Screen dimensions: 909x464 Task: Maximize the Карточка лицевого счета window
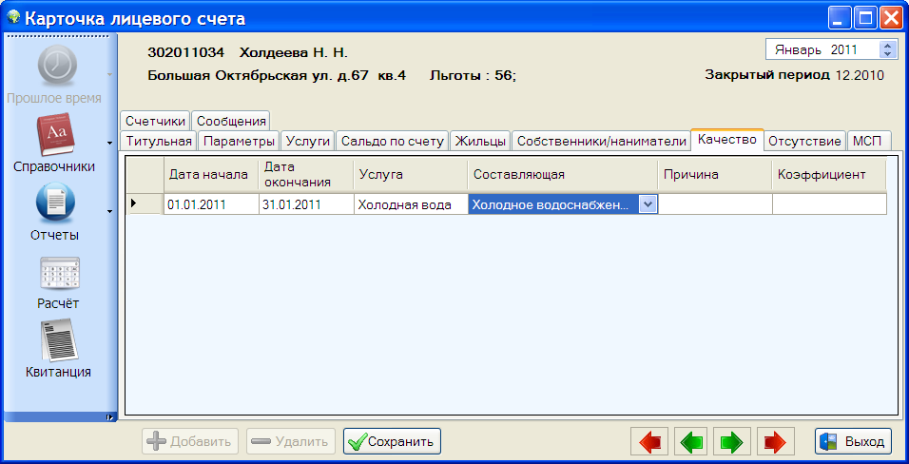(x=865, y=18)
